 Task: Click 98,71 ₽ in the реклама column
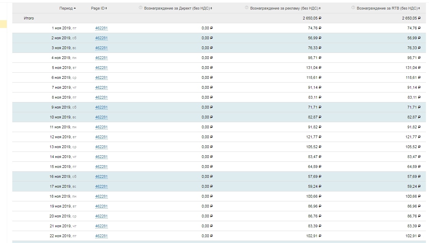pyautogui.click(x=315, y=58)
